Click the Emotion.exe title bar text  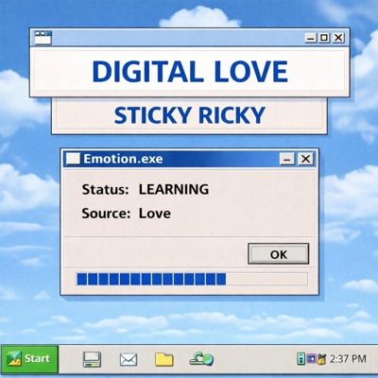click(x=123, y=159)
